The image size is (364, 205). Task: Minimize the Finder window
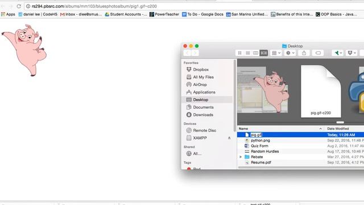click(191, 46)
